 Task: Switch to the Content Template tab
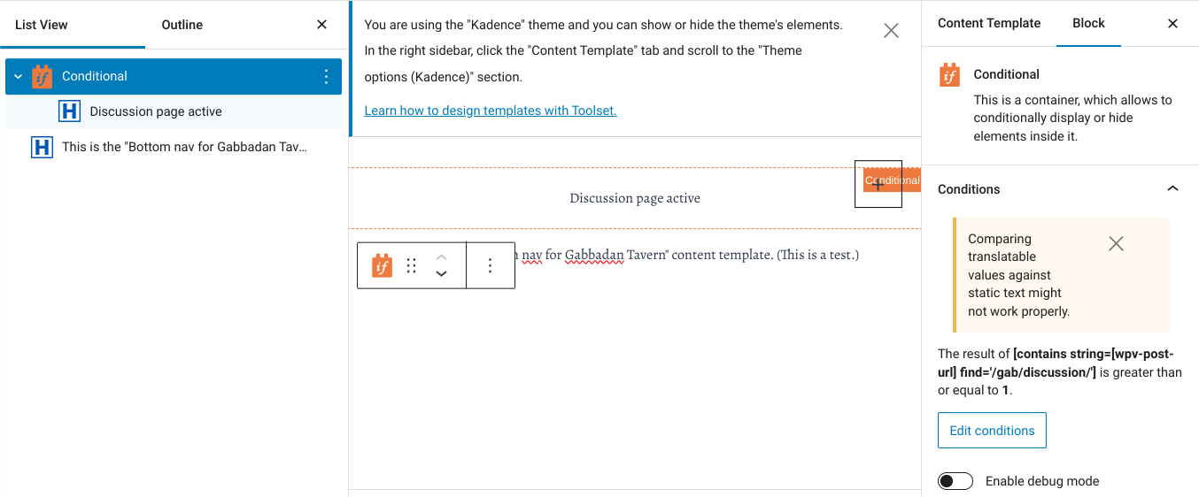click(989, 23)
